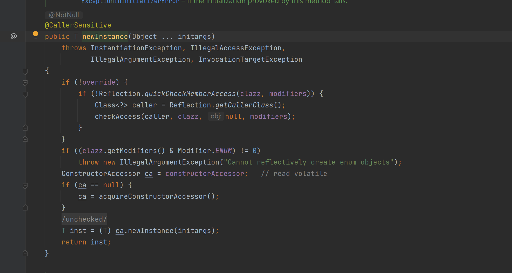
Task: Fold at the override block's closing brace
Action: point(25,139)
